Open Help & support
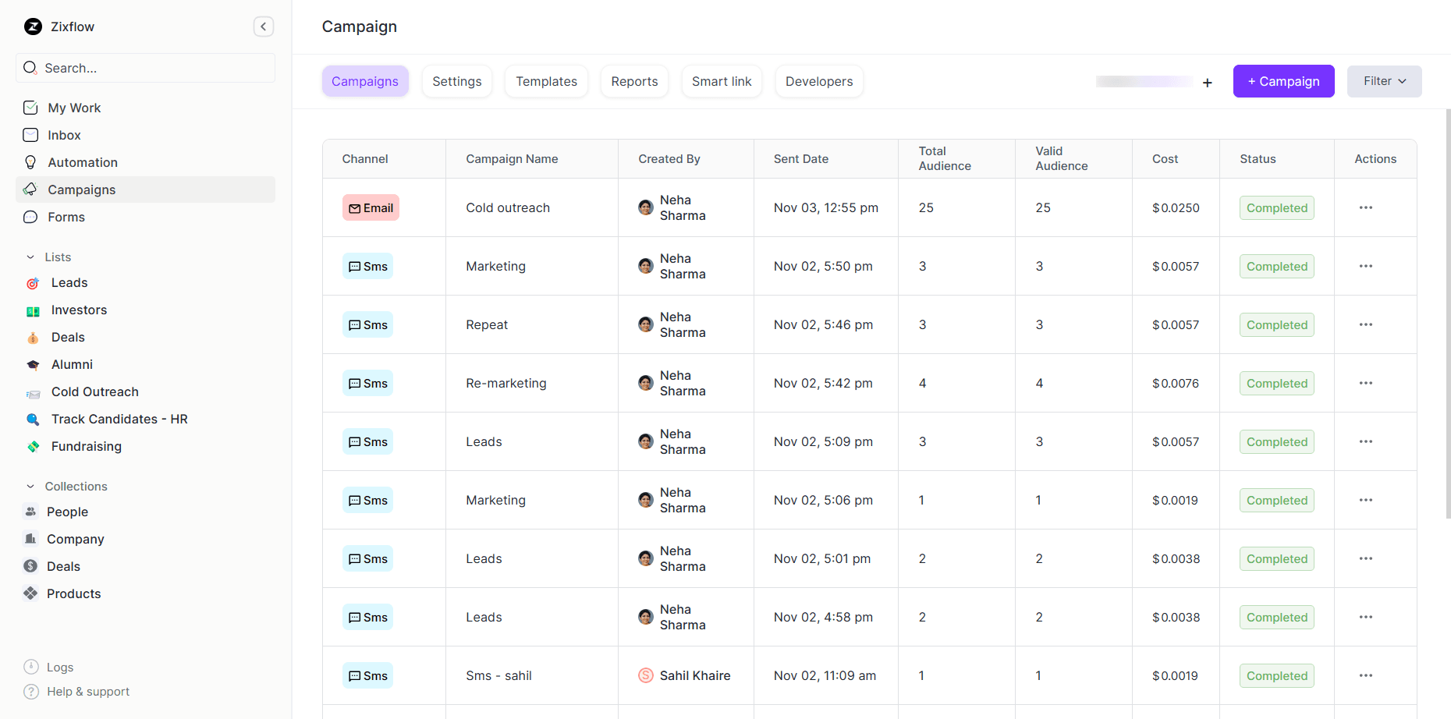The height and width of the screenshot is (719, 1451). pos(30,692)
